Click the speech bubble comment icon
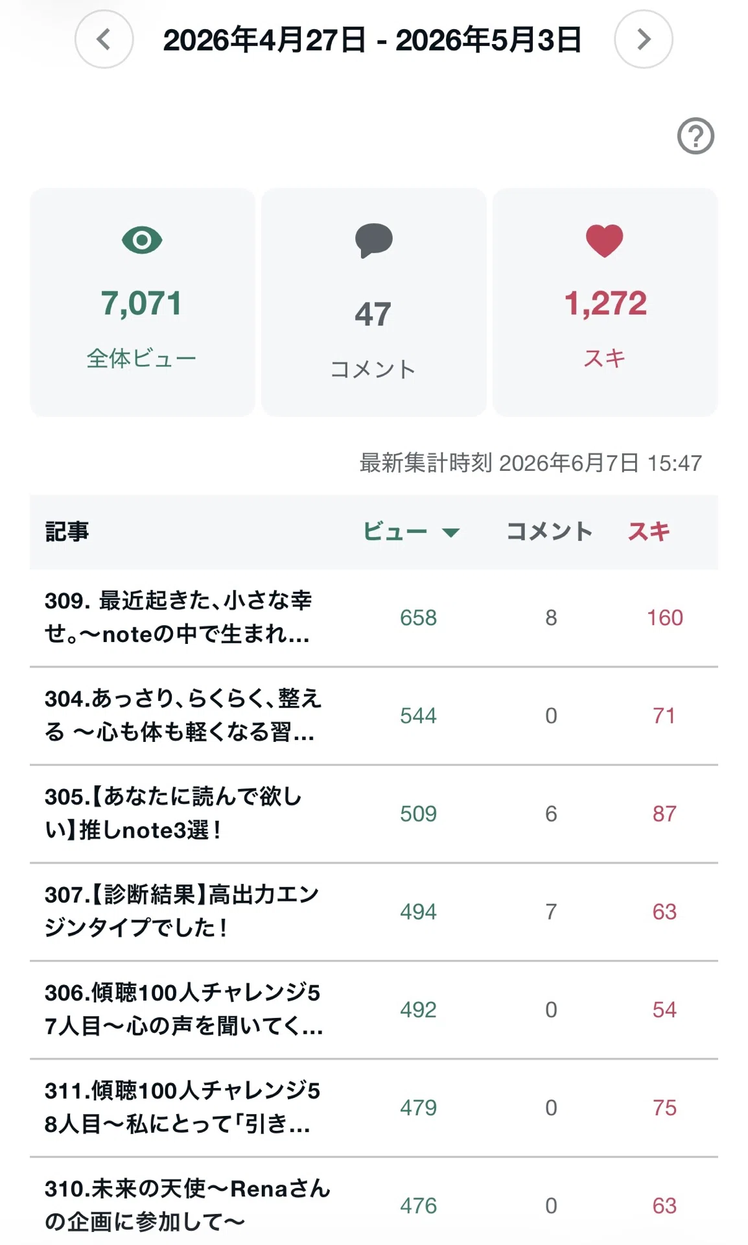 coord(373,241)
